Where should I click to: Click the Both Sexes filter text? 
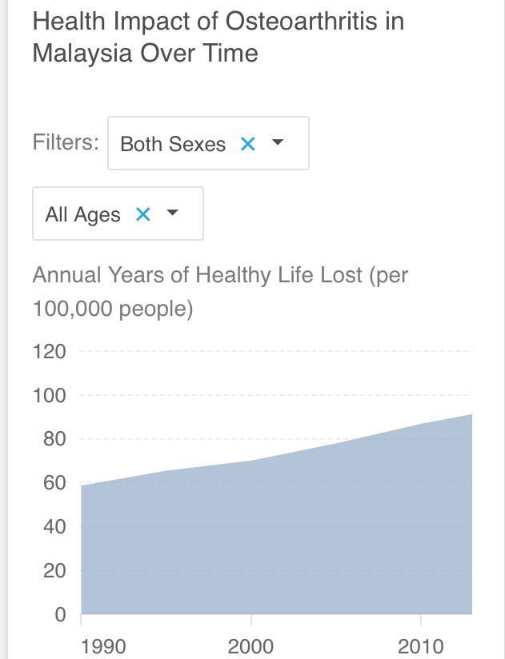[x=173, y=144]
